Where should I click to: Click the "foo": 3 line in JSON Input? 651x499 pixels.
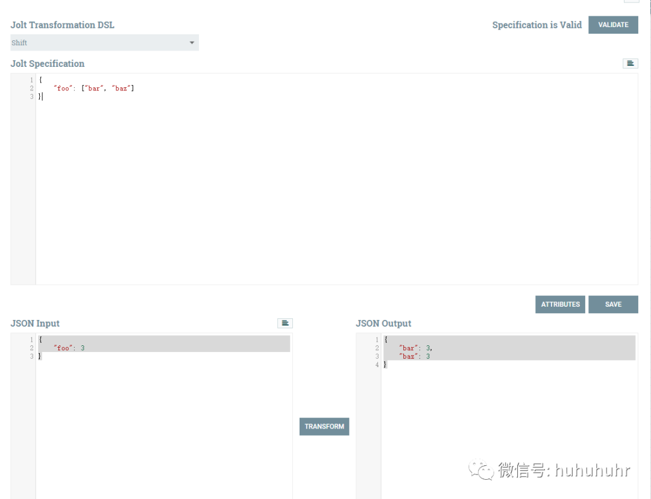[x=69, y=348]
